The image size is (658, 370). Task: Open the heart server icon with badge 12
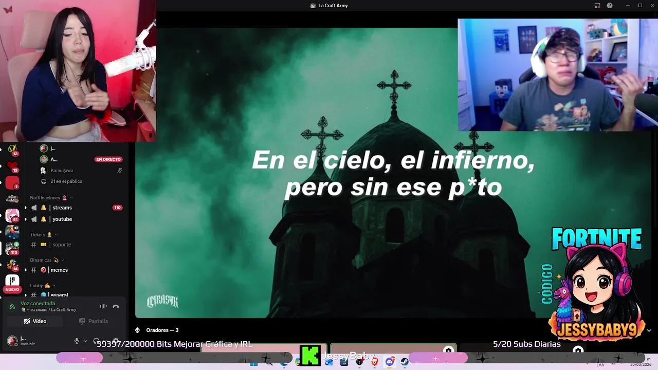point(12,166)
